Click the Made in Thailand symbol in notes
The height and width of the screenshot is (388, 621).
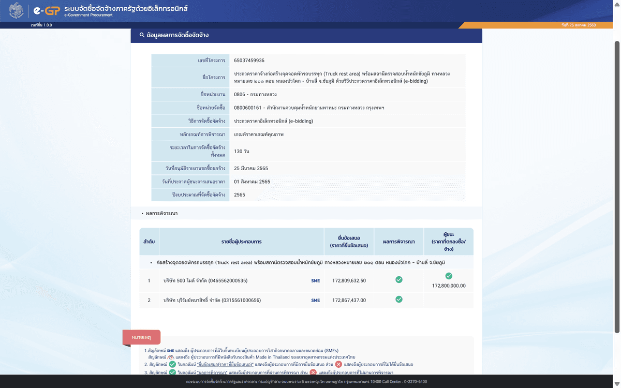pyautogui.click(x=170, y=357)
